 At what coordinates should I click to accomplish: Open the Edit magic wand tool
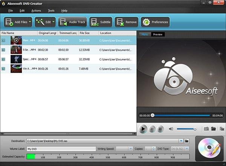coord(43,22)
